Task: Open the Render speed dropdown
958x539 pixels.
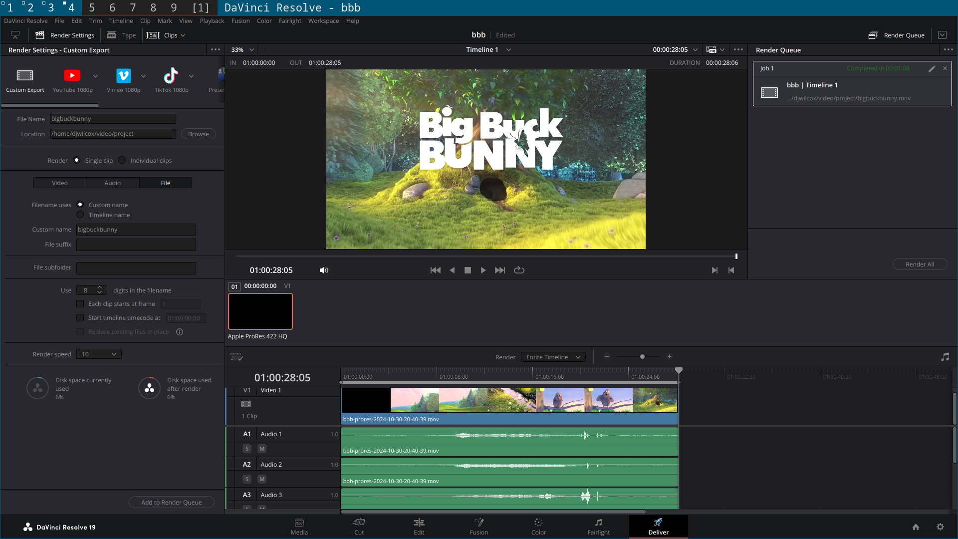Action: pos(99,354)
